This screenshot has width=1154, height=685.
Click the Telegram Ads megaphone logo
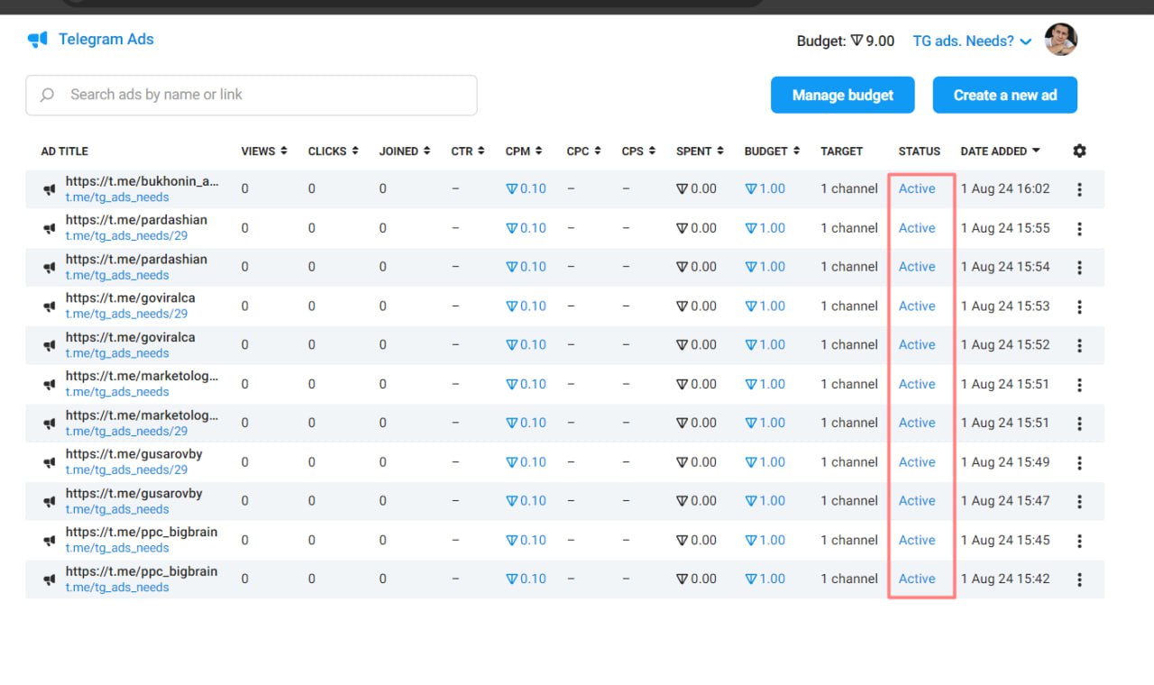point(37,40)
